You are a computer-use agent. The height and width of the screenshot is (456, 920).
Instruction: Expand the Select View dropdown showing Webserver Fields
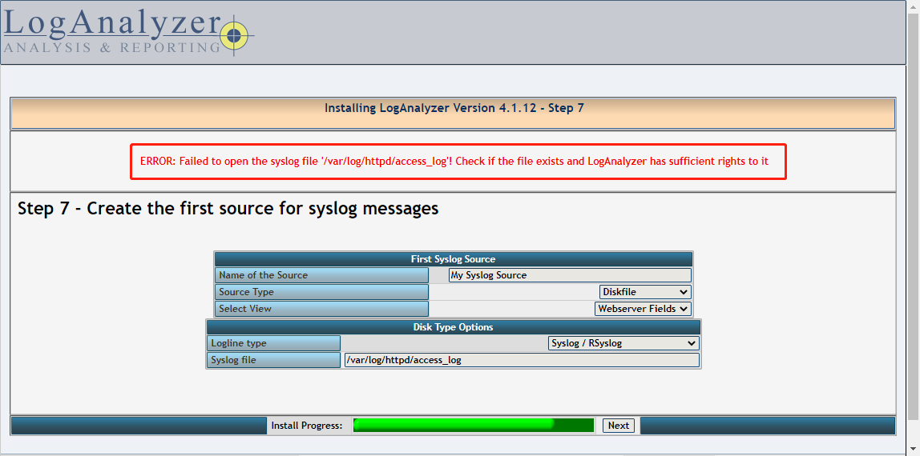pyautogui.click(x=643, y=309)
